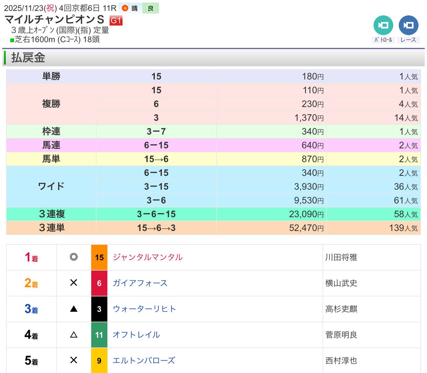Click the ワイド row label
Viewport: 427px width, 373px height.
point(51,186)
